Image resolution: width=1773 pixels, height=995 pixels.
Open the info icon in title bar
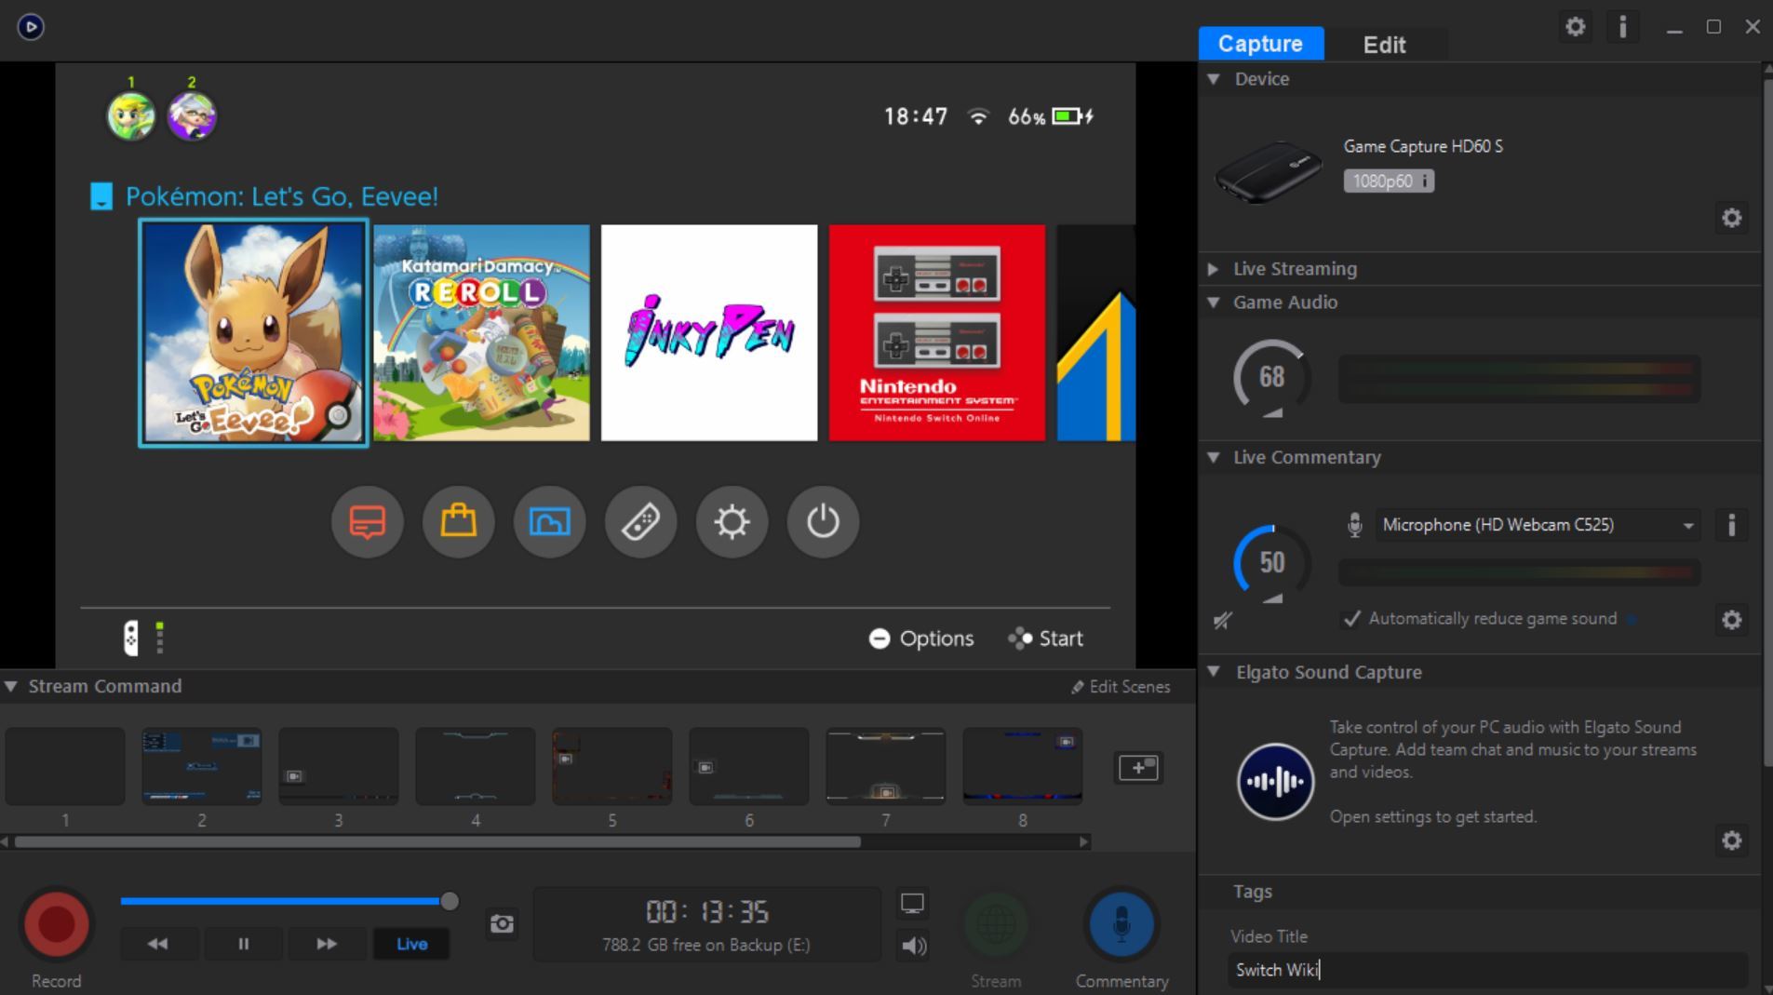[1622, 27]
